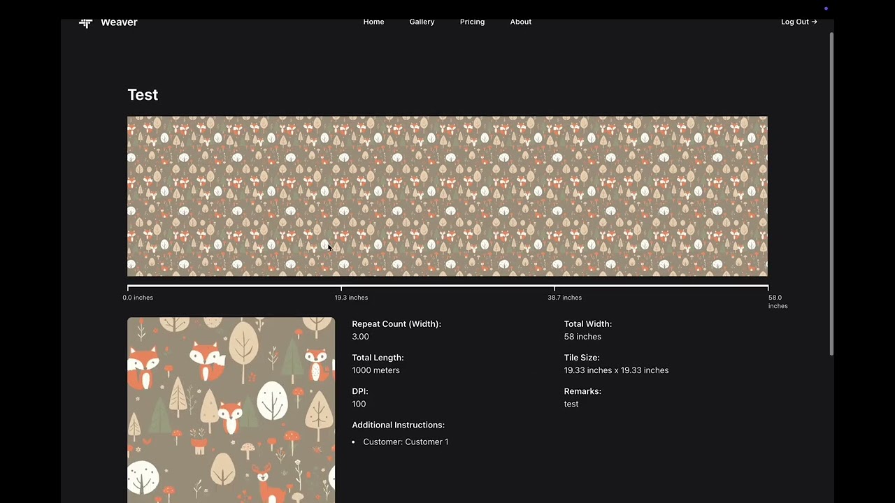Click the Customer: Customer 1 entry

coord(406,442)
